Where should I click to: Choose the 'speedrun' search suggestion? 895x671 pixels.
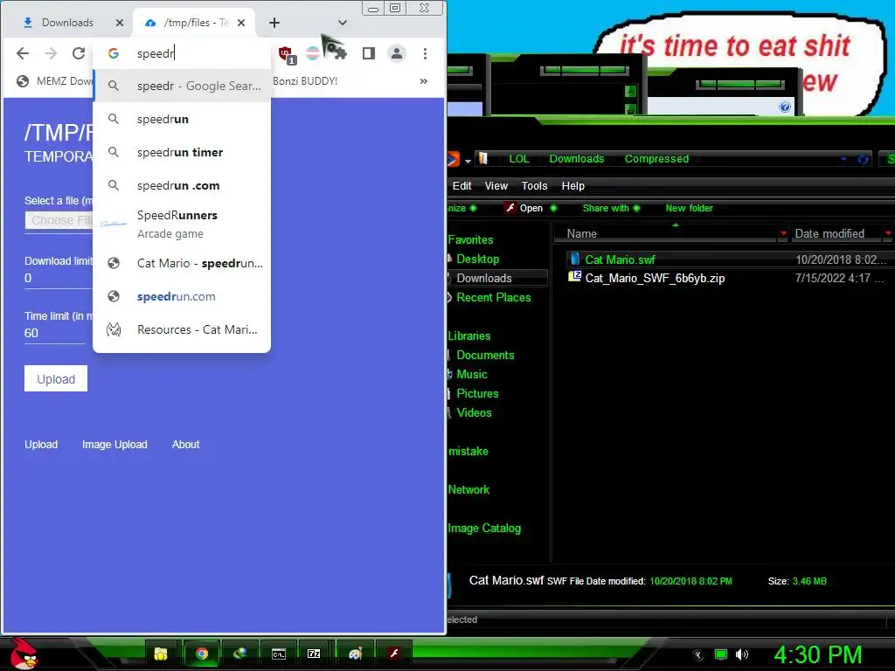[x=182, y=119]
